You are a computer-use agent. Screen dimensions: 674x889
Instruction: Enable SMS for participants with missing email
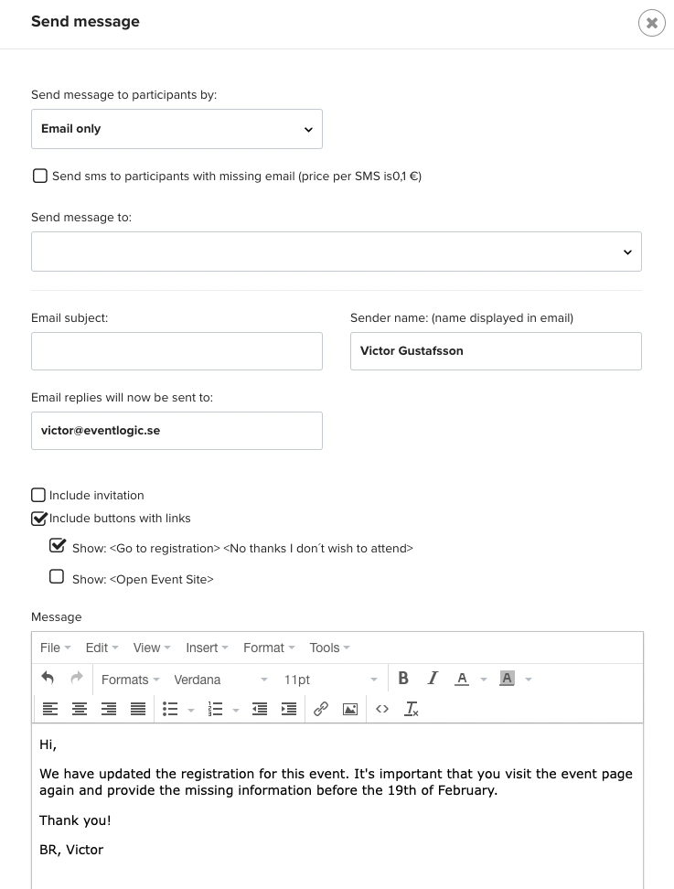point(39,176)
